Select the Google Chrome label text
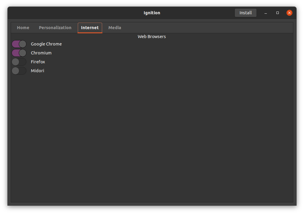This screenshot has height=214, width=304. click(x=46, y=44)
